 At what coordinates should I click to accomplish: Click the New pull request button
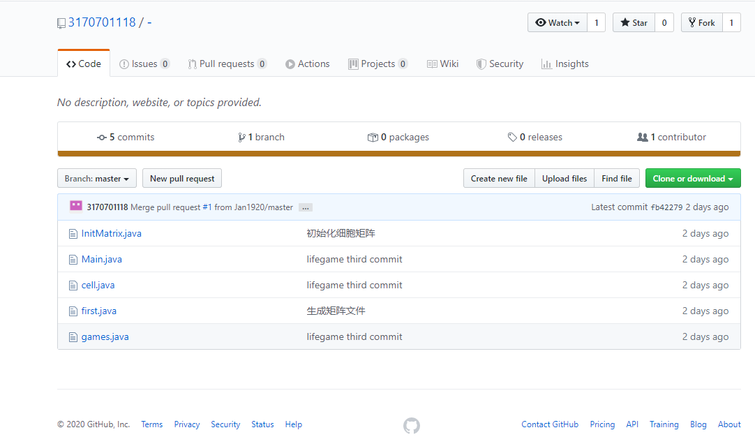(x=182, y=179)
